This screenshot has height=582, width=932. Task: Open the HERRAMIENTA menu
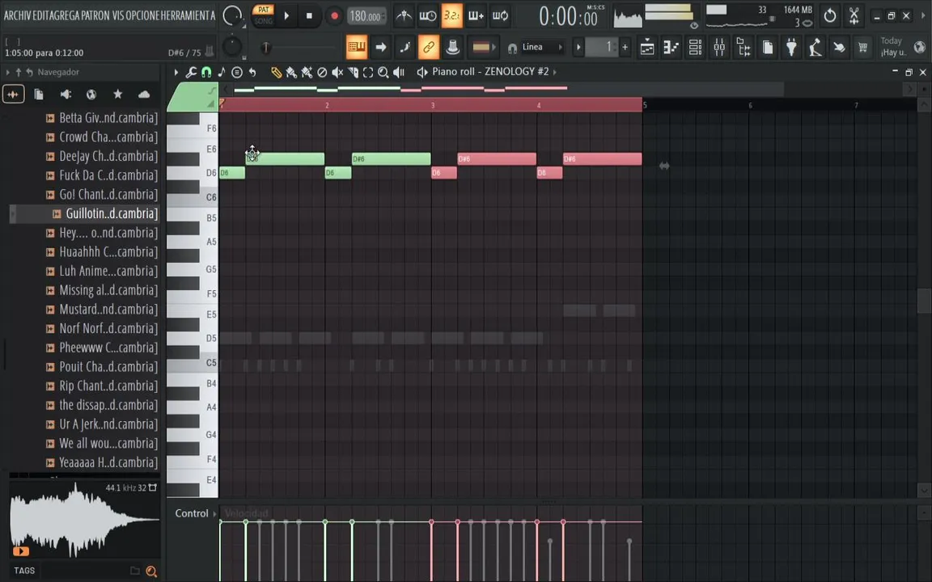pos(187,15)
